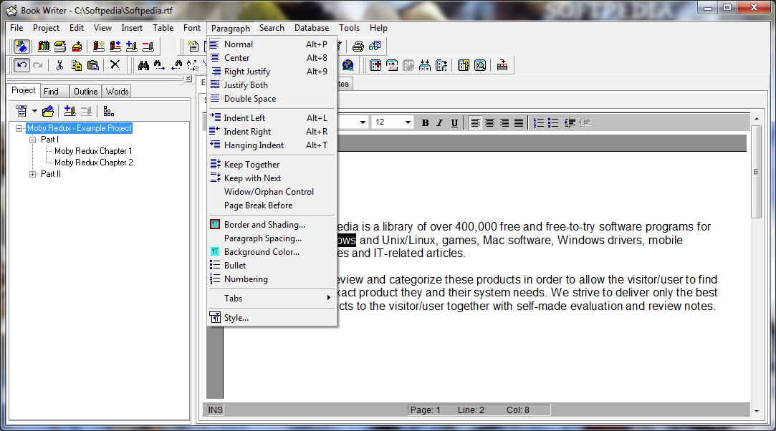This screenshot has height=431, width=776.
Task: Choose Widow/Orphan Control entry
Action: pyautogui.click(x=271, y=192)
